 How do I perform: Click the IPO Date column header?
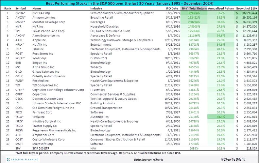[172, 8]
